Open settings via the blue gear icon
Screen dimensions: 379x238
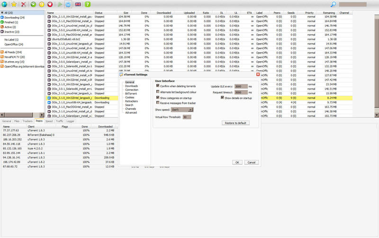68,4
